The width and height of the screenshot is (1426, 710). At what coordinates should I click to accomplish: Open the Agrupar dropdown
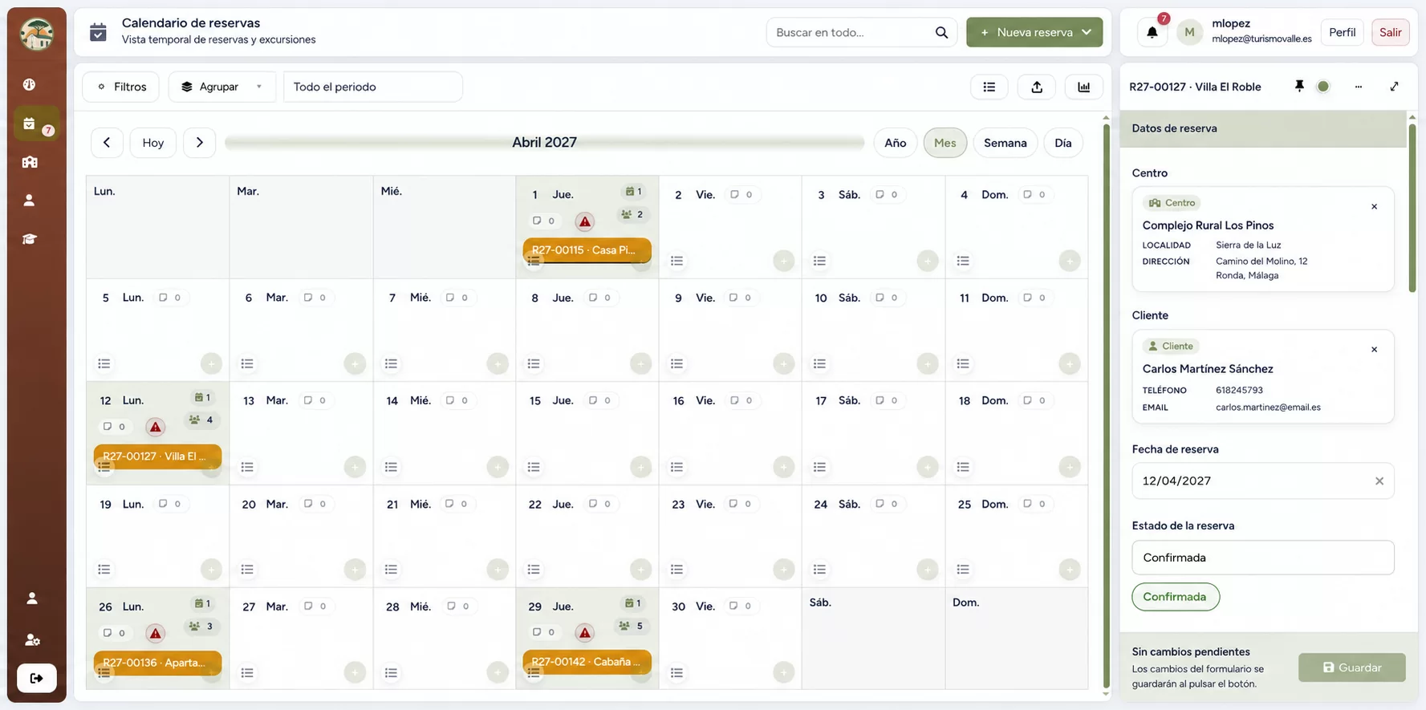[x=221, y=87]
